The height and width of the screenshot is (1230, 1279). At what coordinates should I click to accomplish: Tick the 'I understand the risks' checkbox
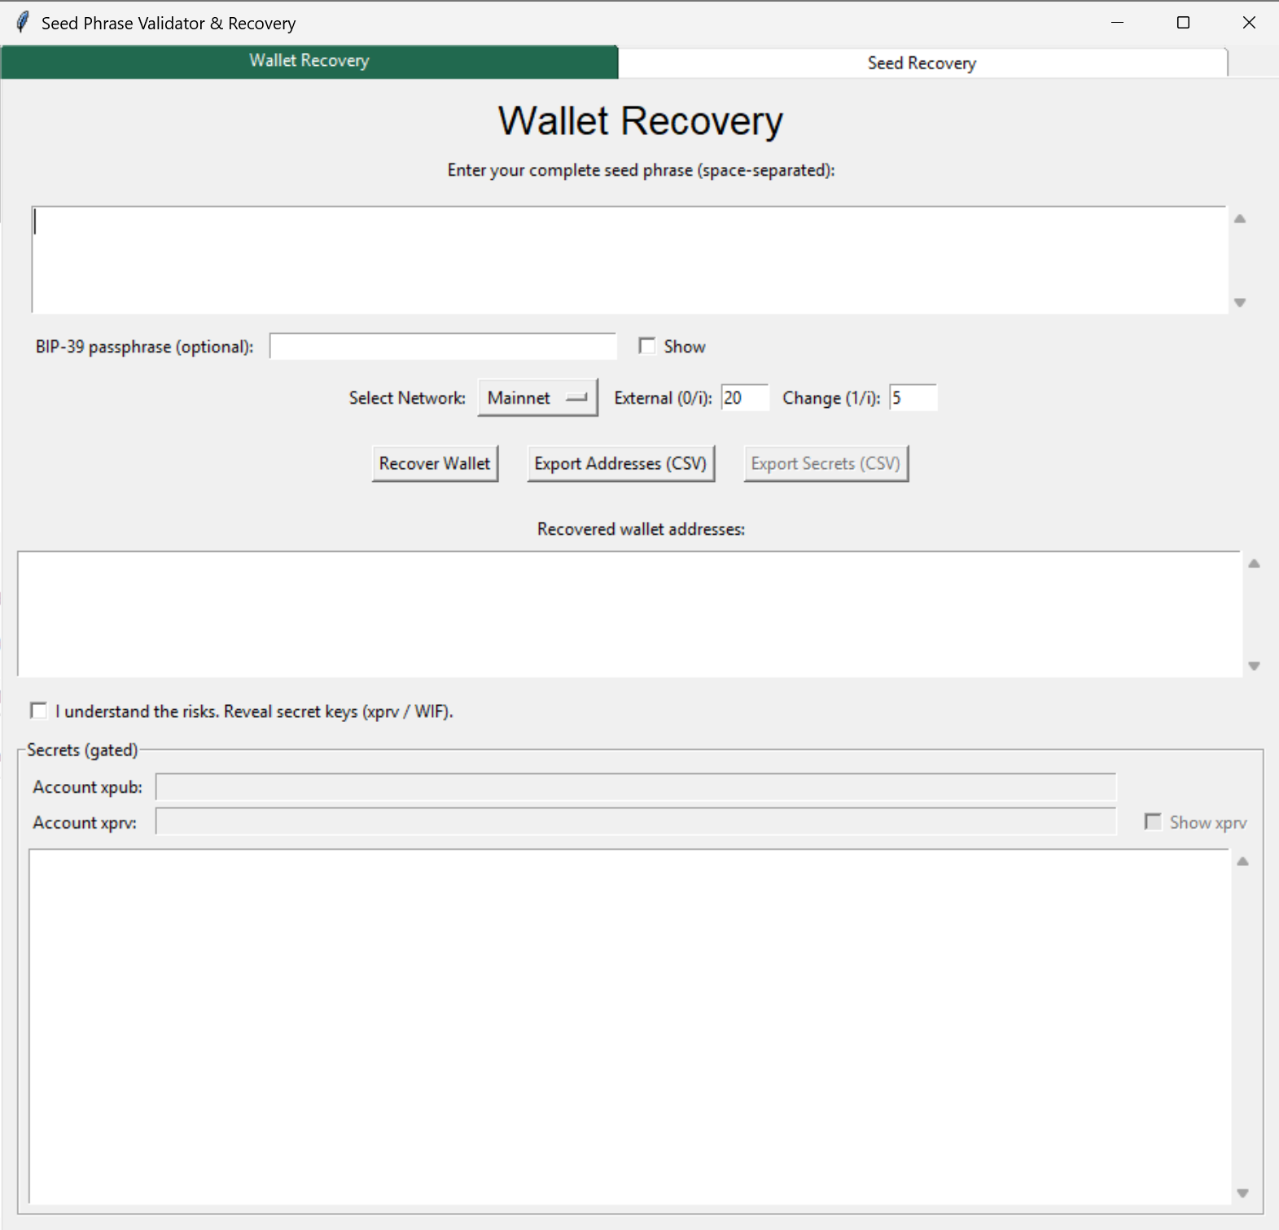[39, 711]
